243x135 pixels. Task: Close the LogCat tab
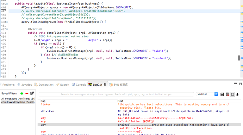(105, 85)
